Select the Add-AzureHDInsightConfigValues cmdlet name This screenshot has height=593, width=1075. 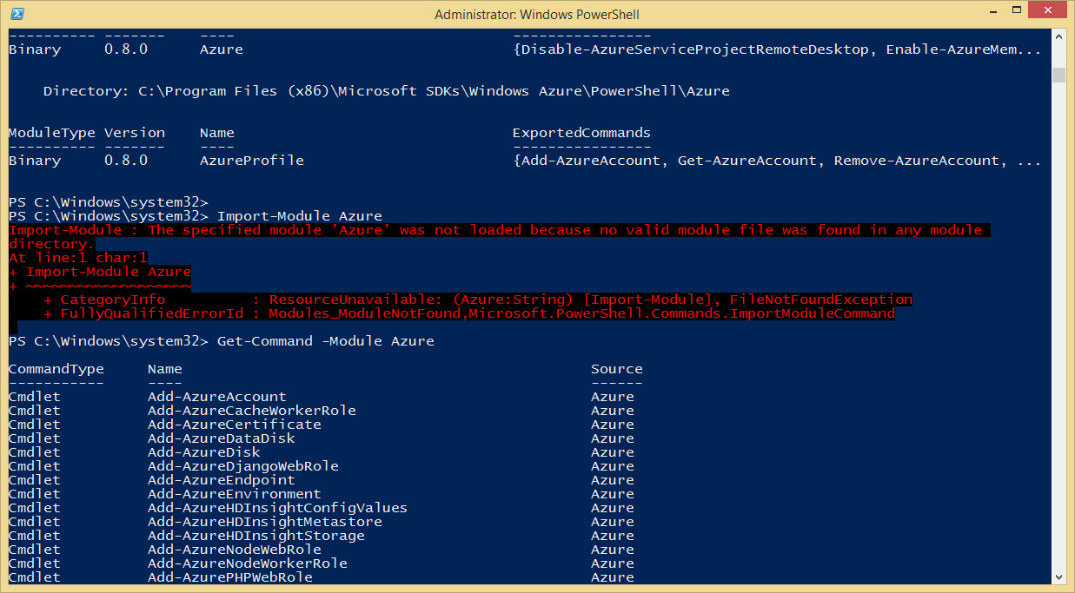point(278,508)
